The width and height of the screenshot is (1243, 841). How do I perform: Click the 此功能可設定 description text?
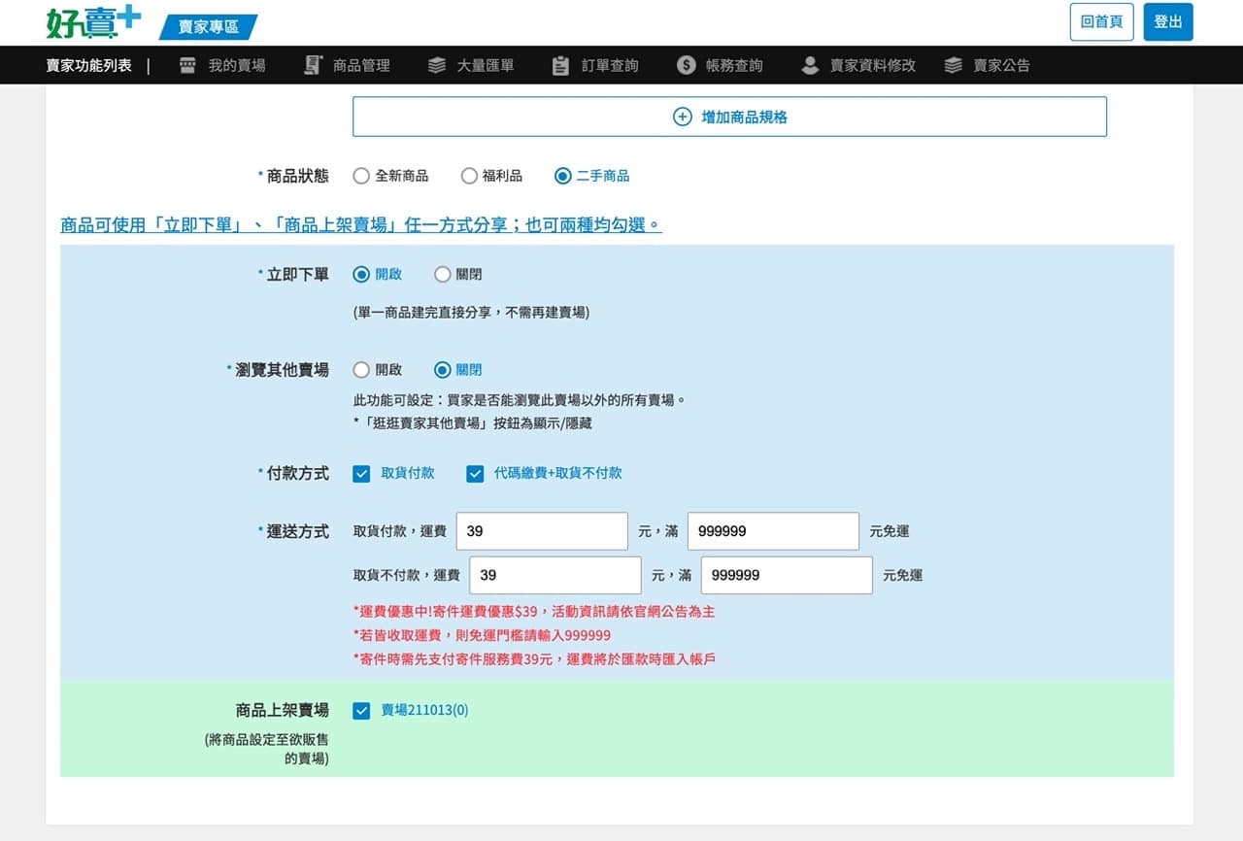tap(520, 399)
